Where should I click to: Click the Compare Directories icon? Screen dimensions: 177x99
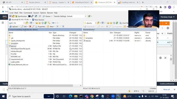point(13,16)
